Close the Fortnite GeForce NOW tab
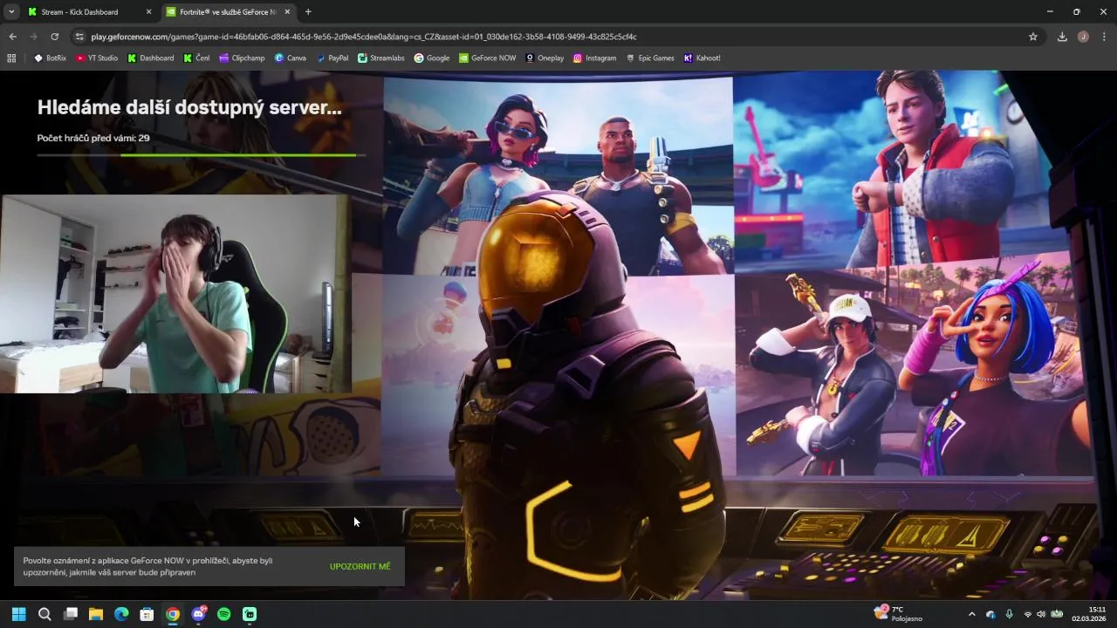 [287, 12]
